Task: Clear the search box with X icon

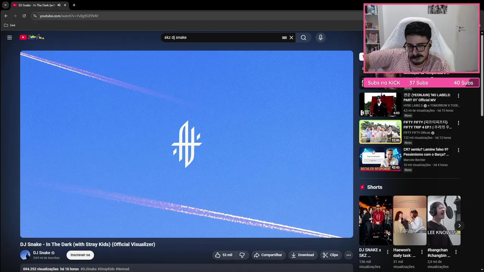Action: pyautogui.click(x=292, y=37)
